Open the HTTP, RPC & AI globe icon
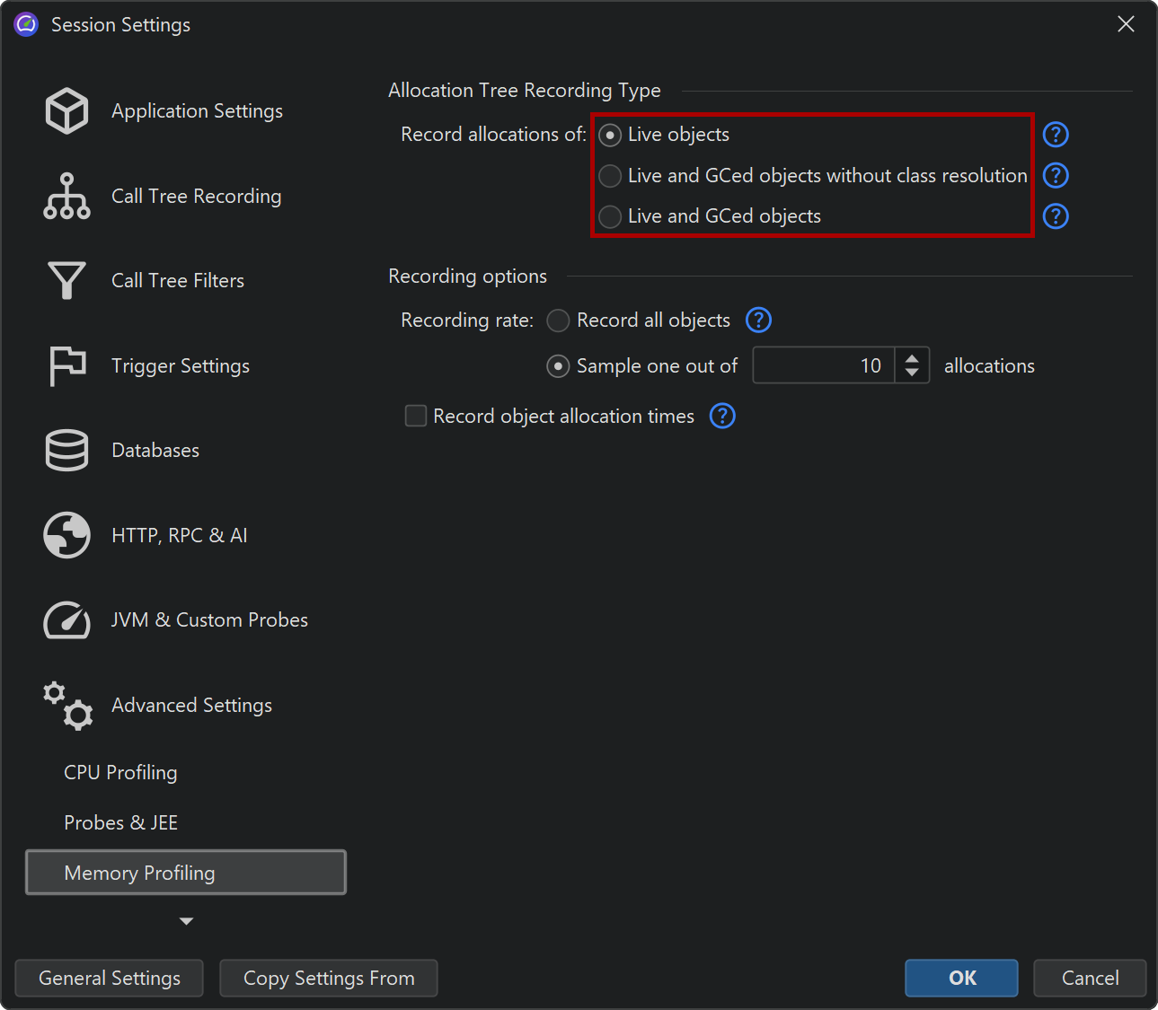Viewport: 1158px width, 1010px height. coord(66,535)
